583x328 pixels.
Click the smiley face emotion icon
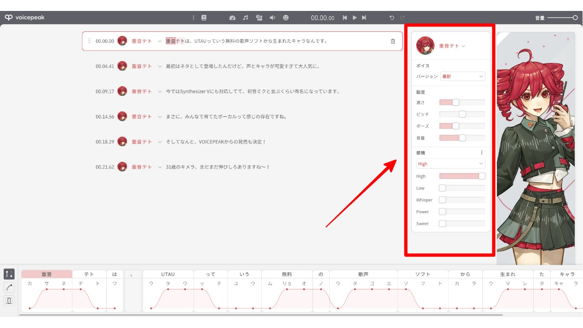pos(286,18)
